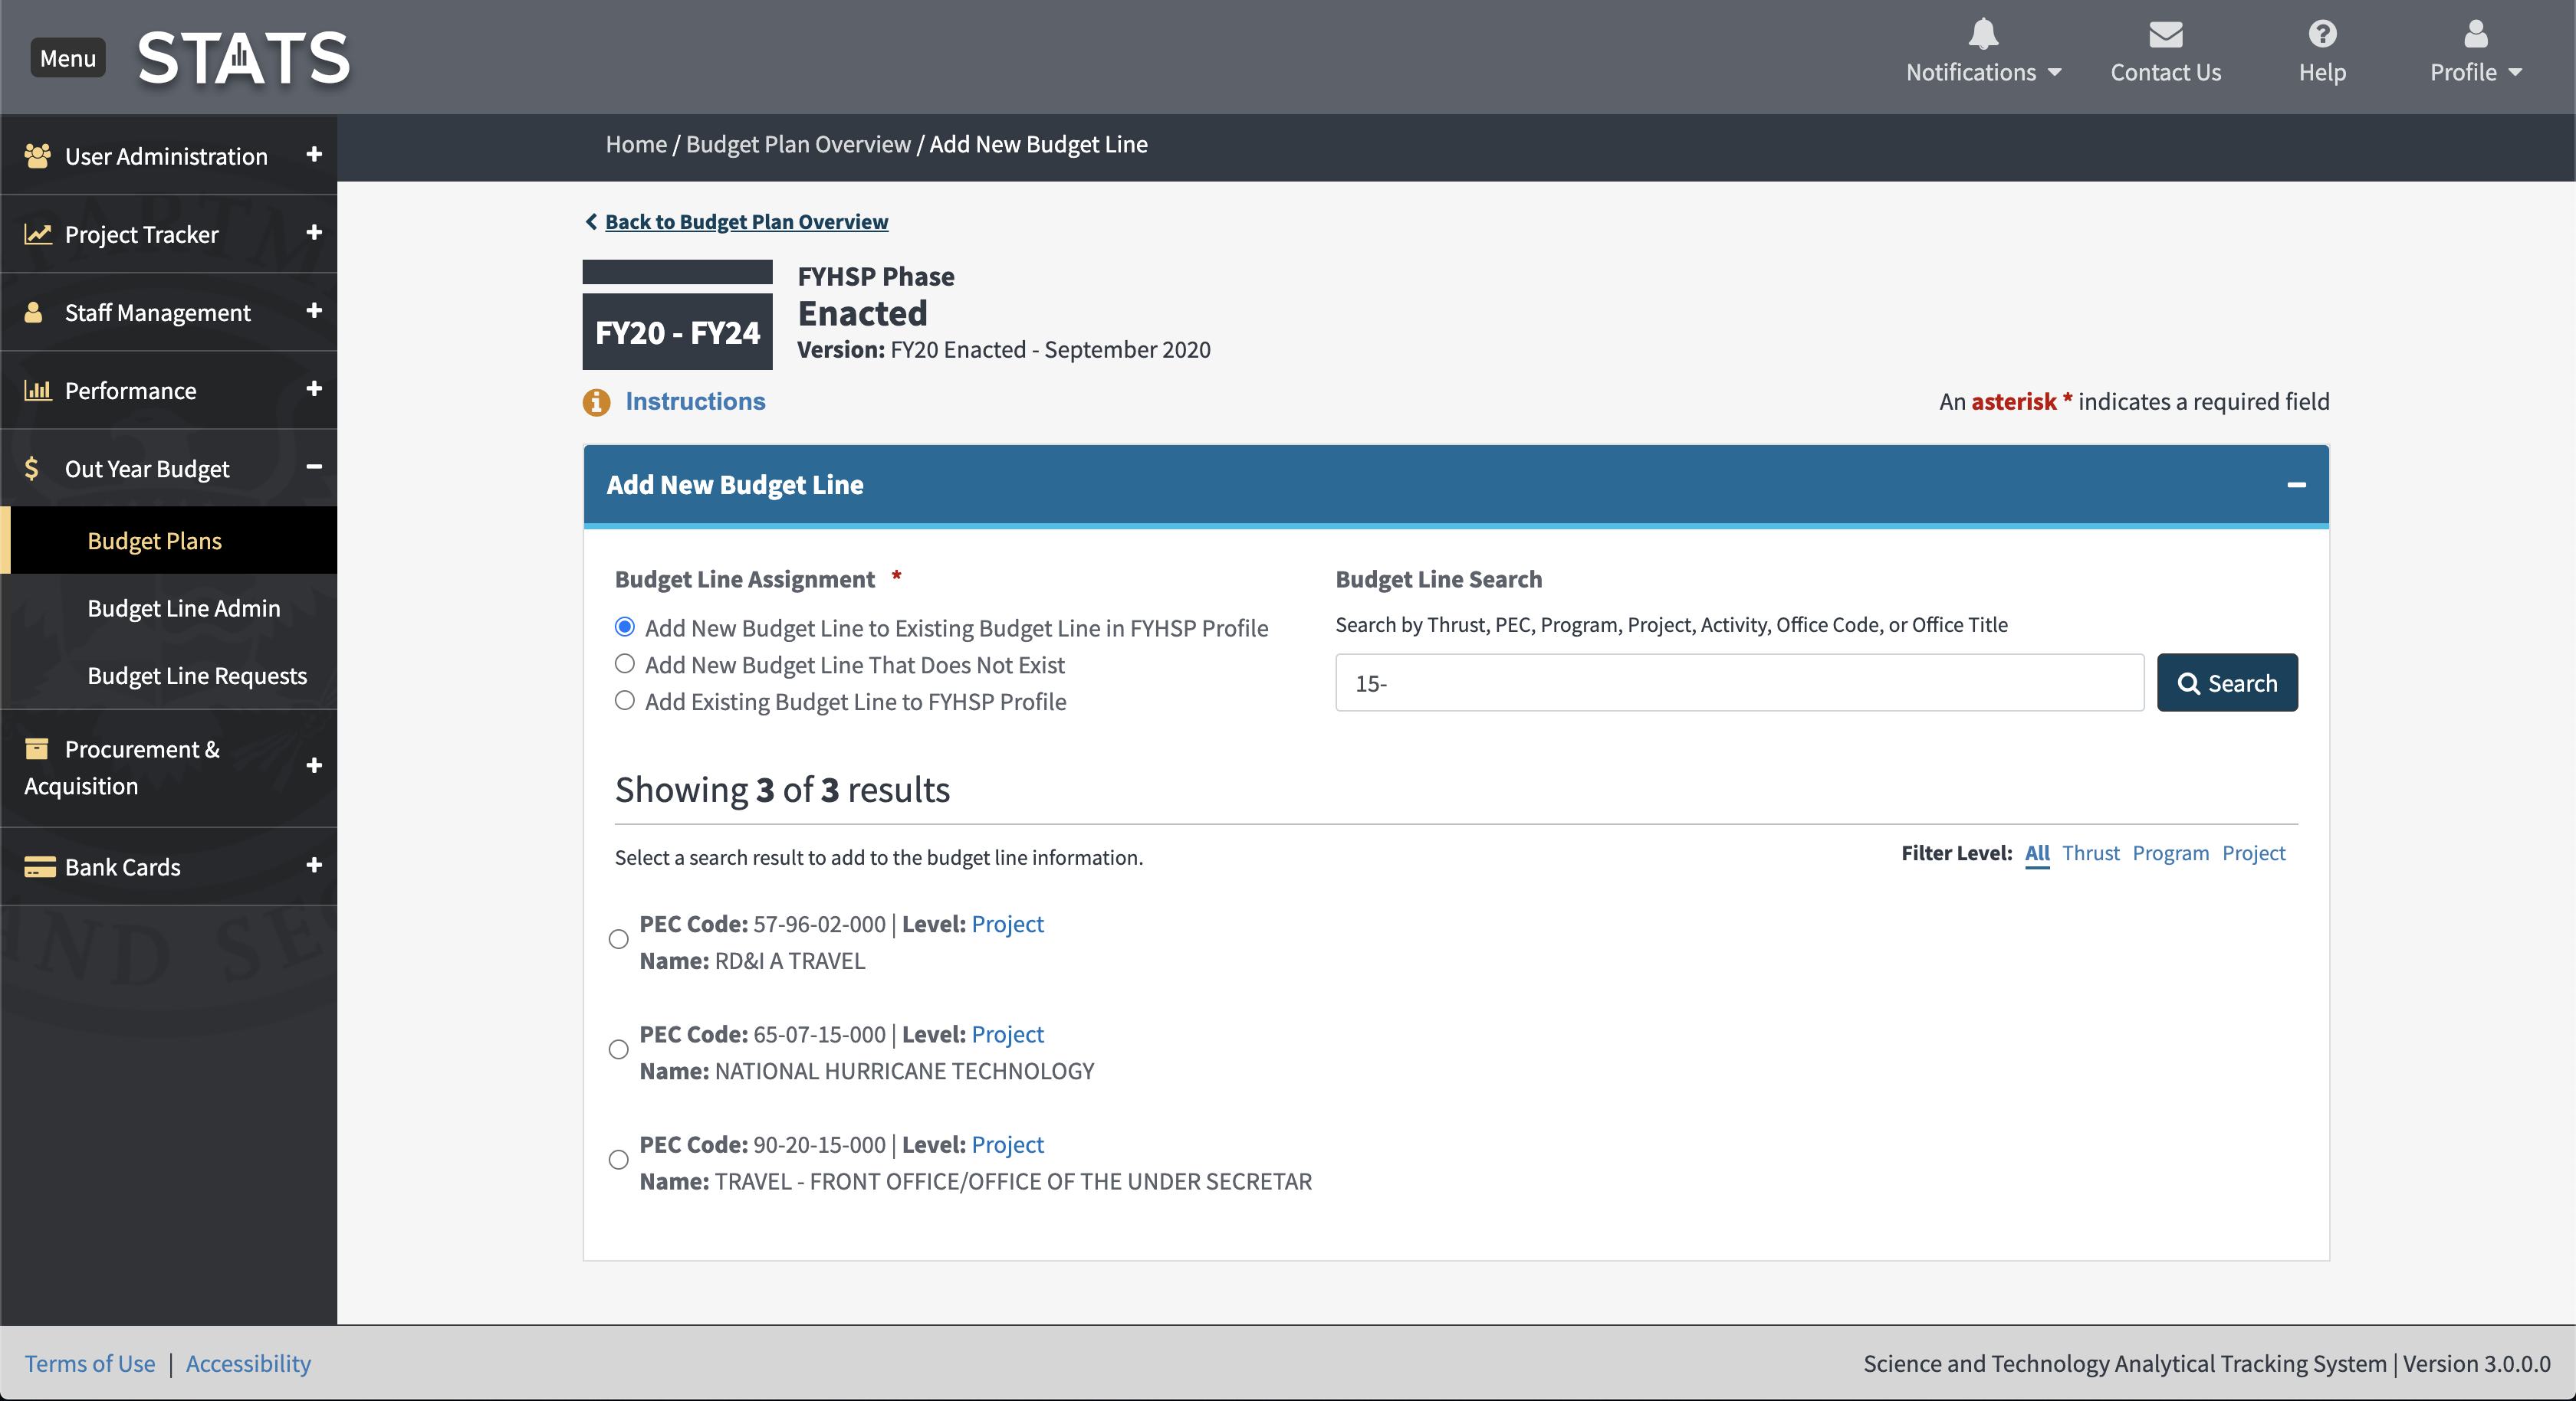Click the User Administration people icon

(x=38, y=156)
